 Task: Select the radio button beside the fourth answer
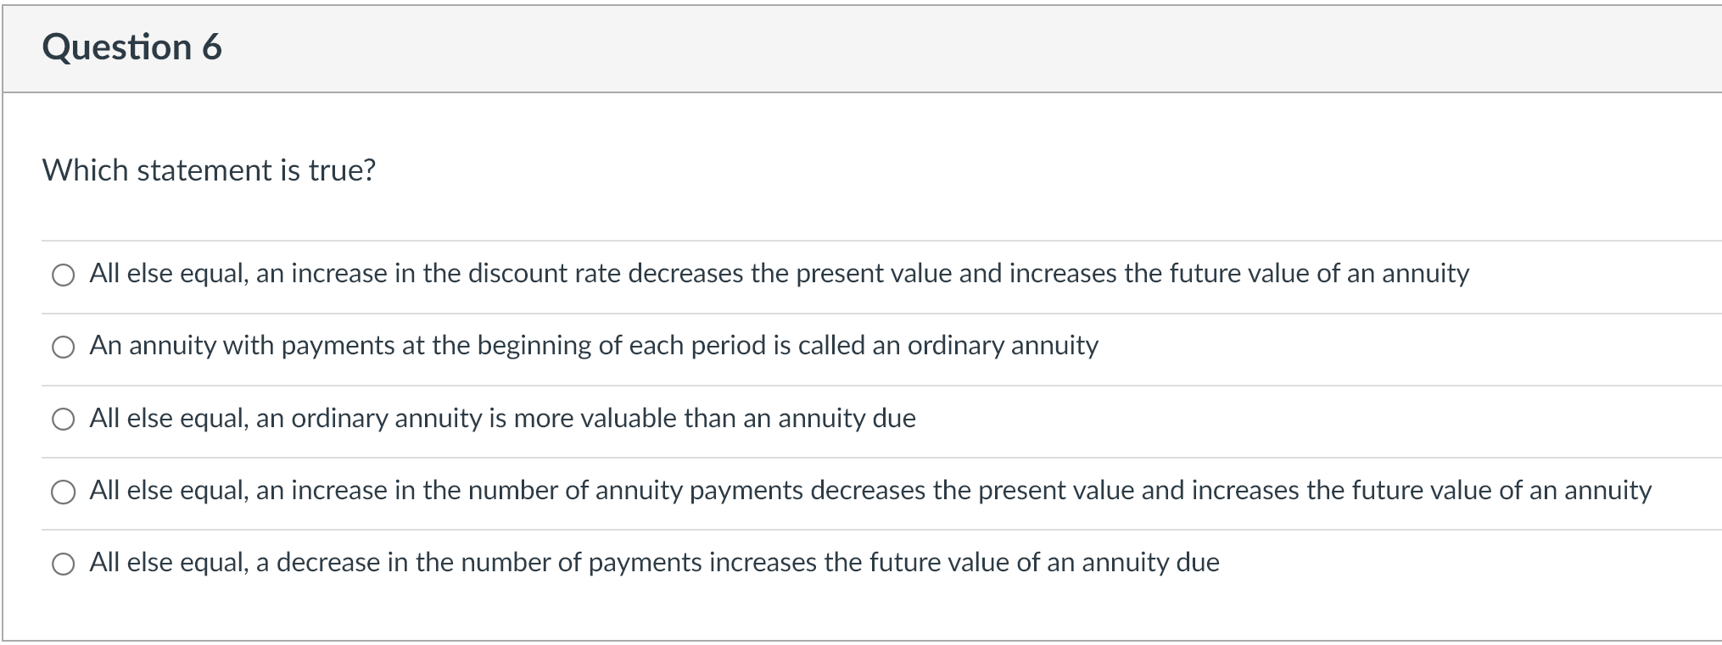(64, 490)
